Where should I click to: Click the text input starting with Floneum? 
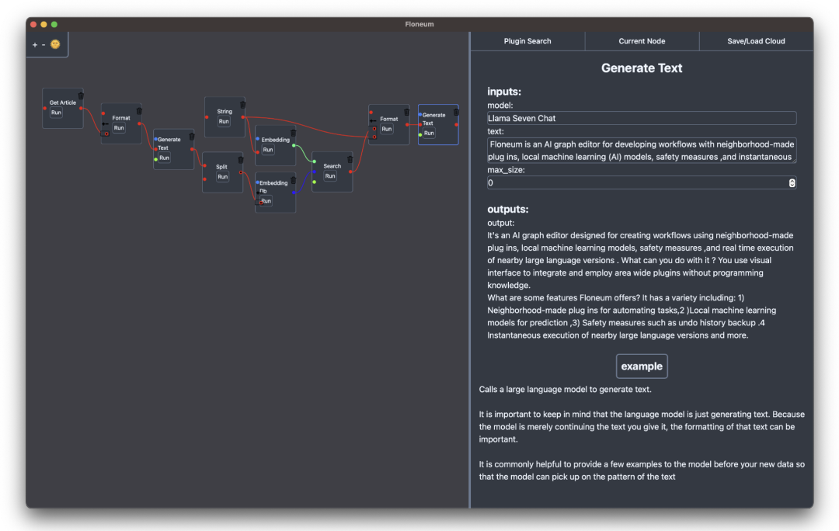point(642,151)
